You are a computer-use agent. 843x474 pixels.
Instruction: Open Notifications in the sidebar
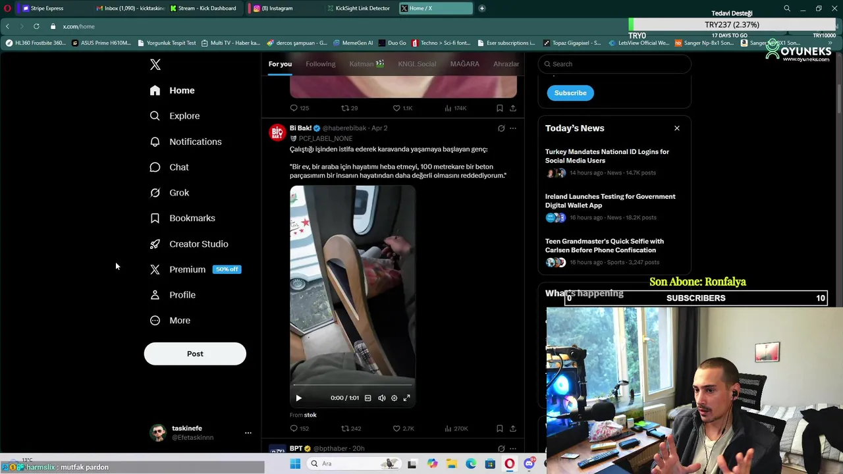[185, 142]
